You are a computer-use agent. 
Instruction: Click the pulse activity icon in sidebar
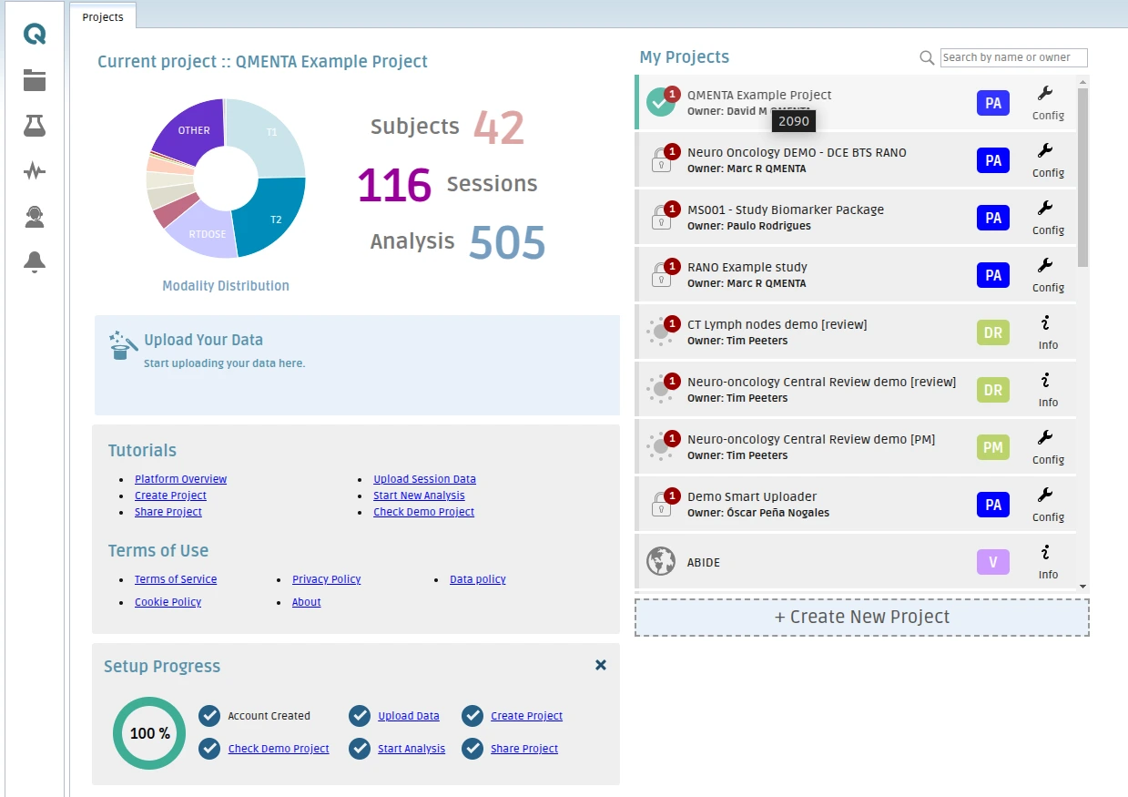click(x=35, y=171)
